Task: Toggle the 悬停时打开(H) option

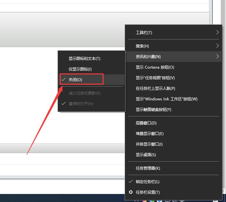Action: tap(81, 104)
